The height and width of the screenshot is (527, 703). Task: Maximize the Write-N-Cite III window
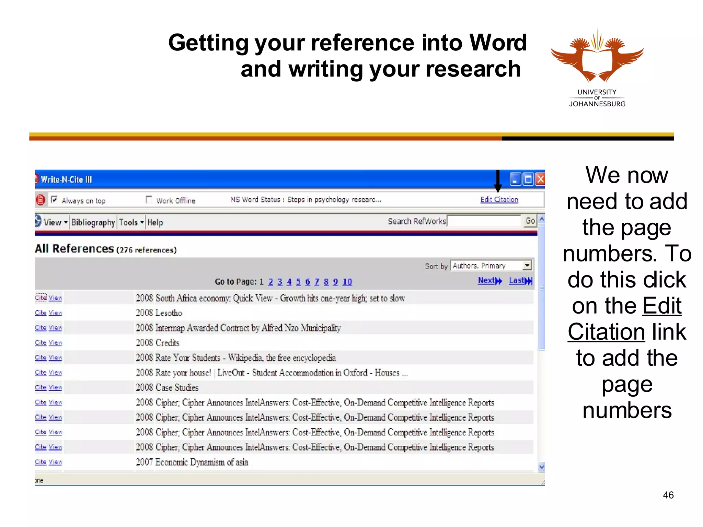[x=528, y=179]
